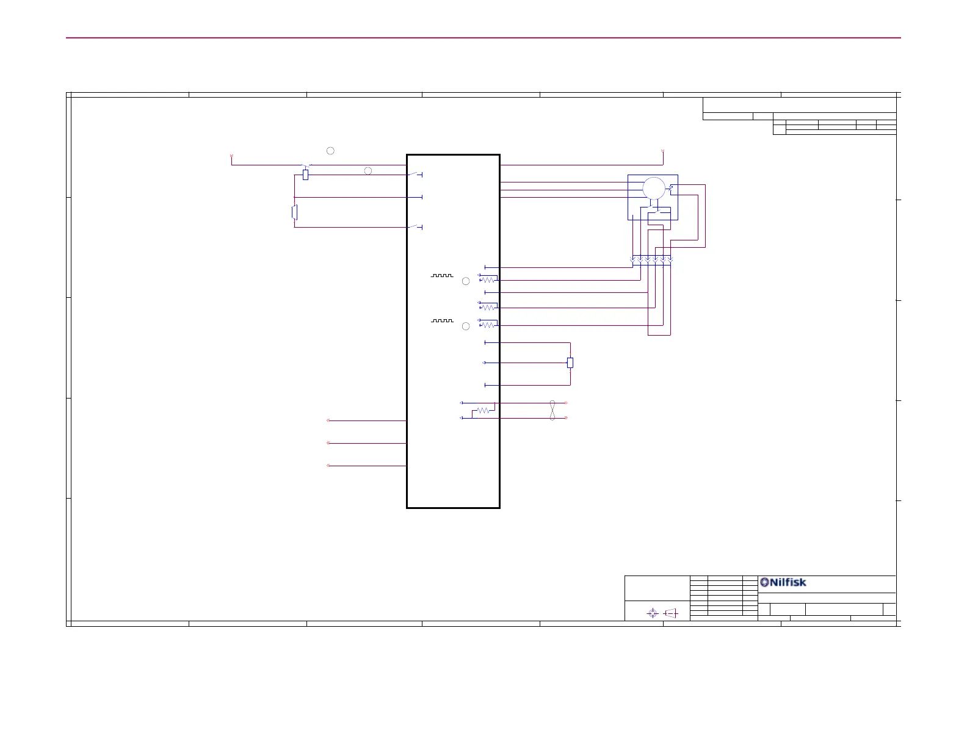Select the small circle beside the upper pulse symbol
The height and width of the screenshot is (747, 967).
tap(466, 281)
